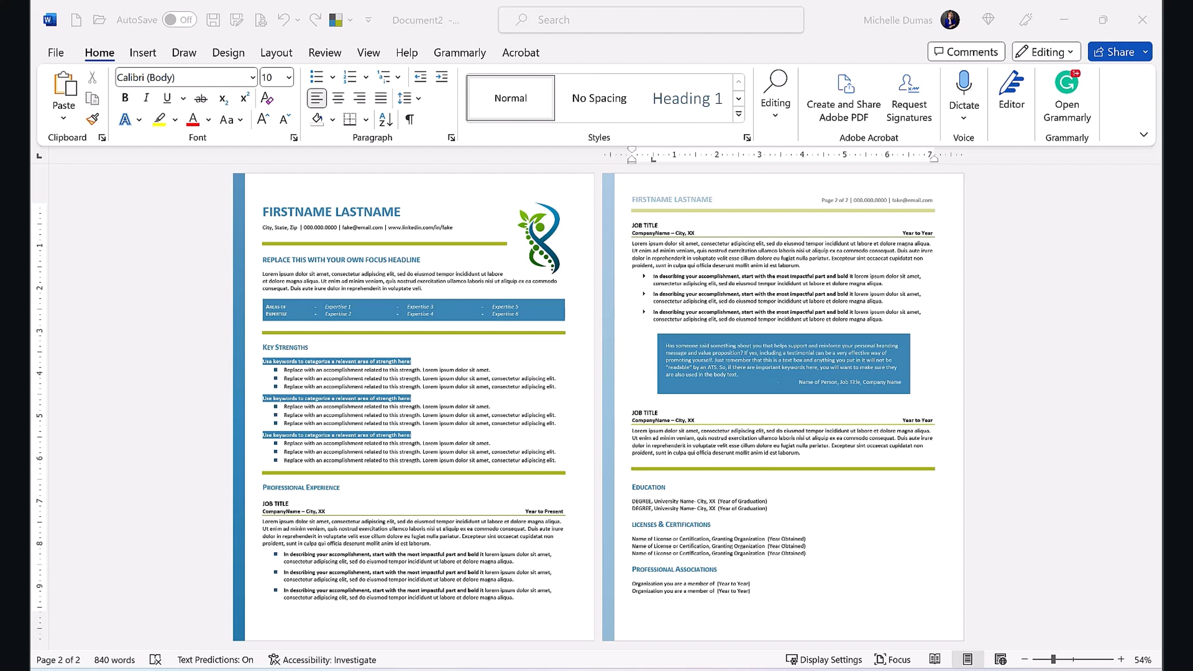Adjust the zoom slider handle

tap(1053, 660)
